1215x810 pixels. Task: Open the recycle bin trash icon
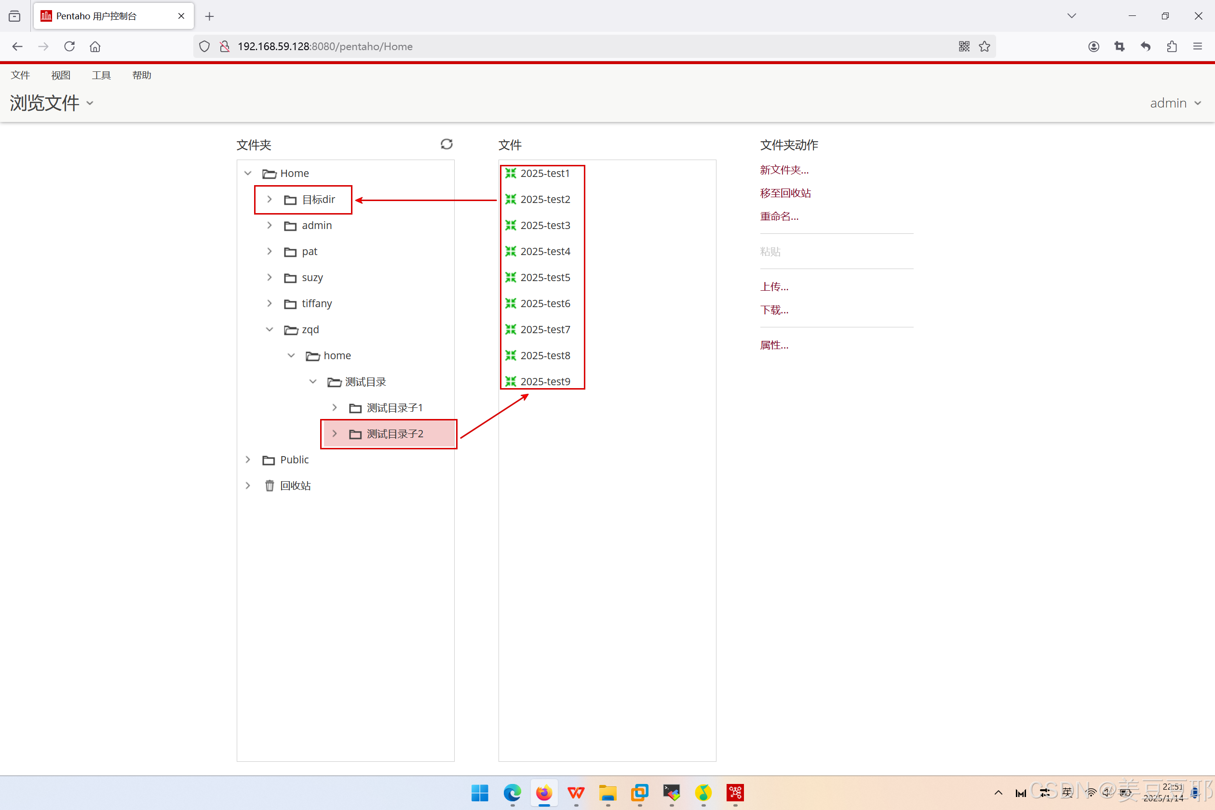(x=269, y=486)
